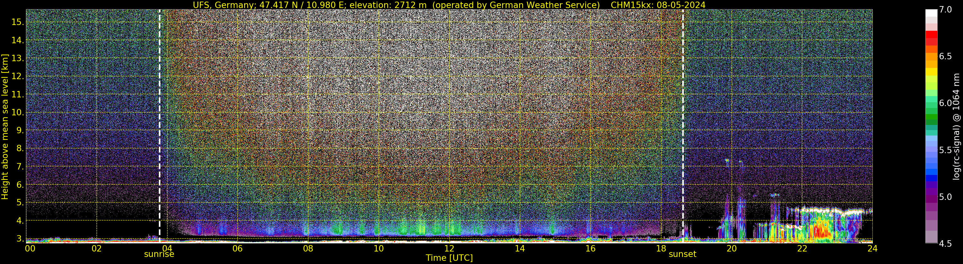963x264 pixels.
Task: Click the time axis tick '08'
Action: (x=308, y=248)
